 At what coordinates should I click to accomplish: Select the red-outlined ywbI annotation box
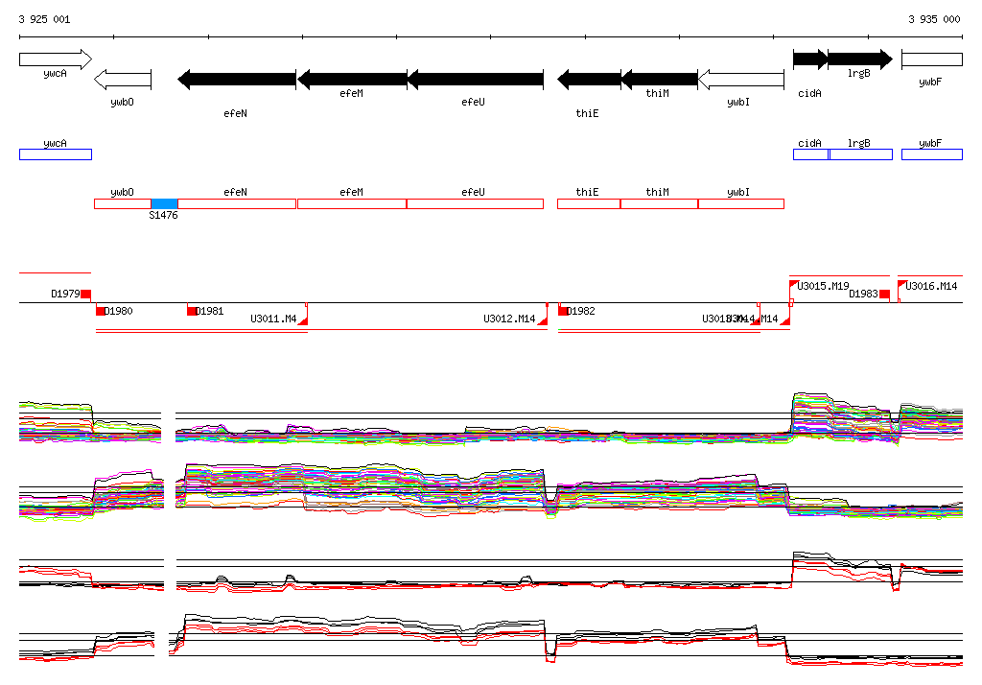click(x=741, y=203)
